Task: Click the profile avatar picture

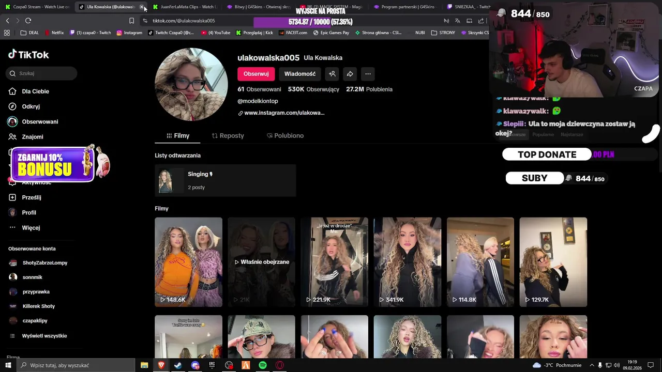Action: click(x=191, y=84)
